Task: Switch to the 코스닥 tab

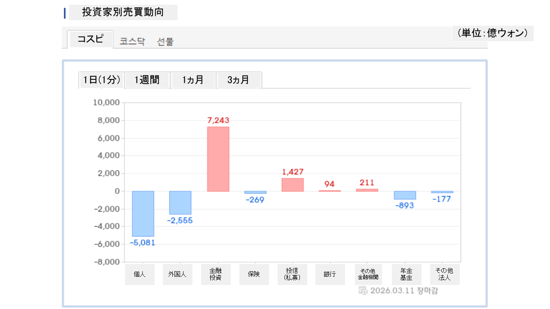Action: pyautogui.click(x=132, y=42)
